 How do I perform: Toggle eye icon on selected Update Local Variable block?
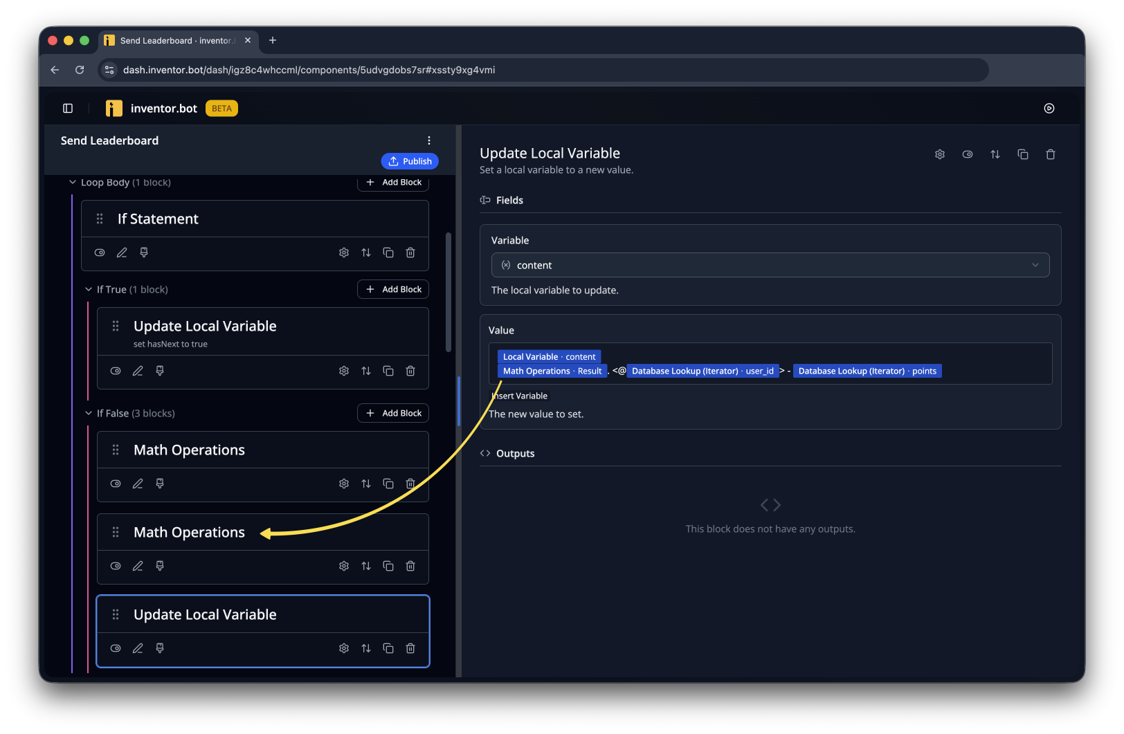click(116, 648)
